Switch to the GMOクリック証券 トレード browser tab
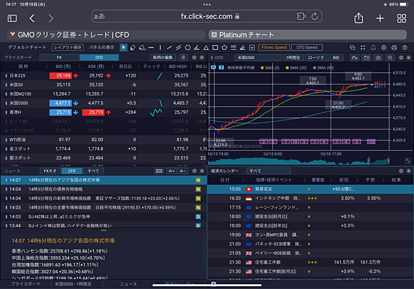The image size is (414, 289). click(106, 35)
